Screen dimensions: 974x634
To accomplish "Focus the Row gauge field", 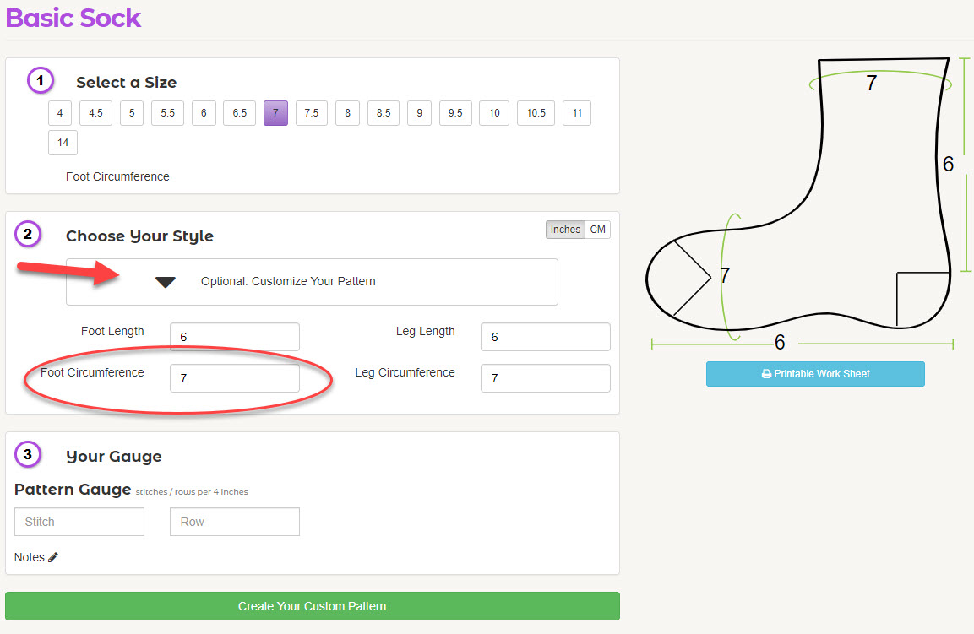I will [x=235, y=522].
